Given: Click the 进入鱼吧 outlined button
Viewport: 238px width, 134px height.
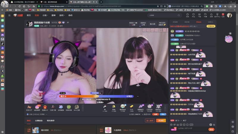Looking at the screenshot, I should click(x=150, y=121).
